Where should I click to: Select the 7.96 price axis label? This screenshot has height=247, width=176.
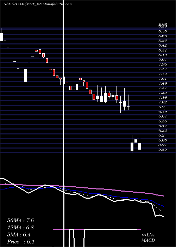[x=163, y=64]
